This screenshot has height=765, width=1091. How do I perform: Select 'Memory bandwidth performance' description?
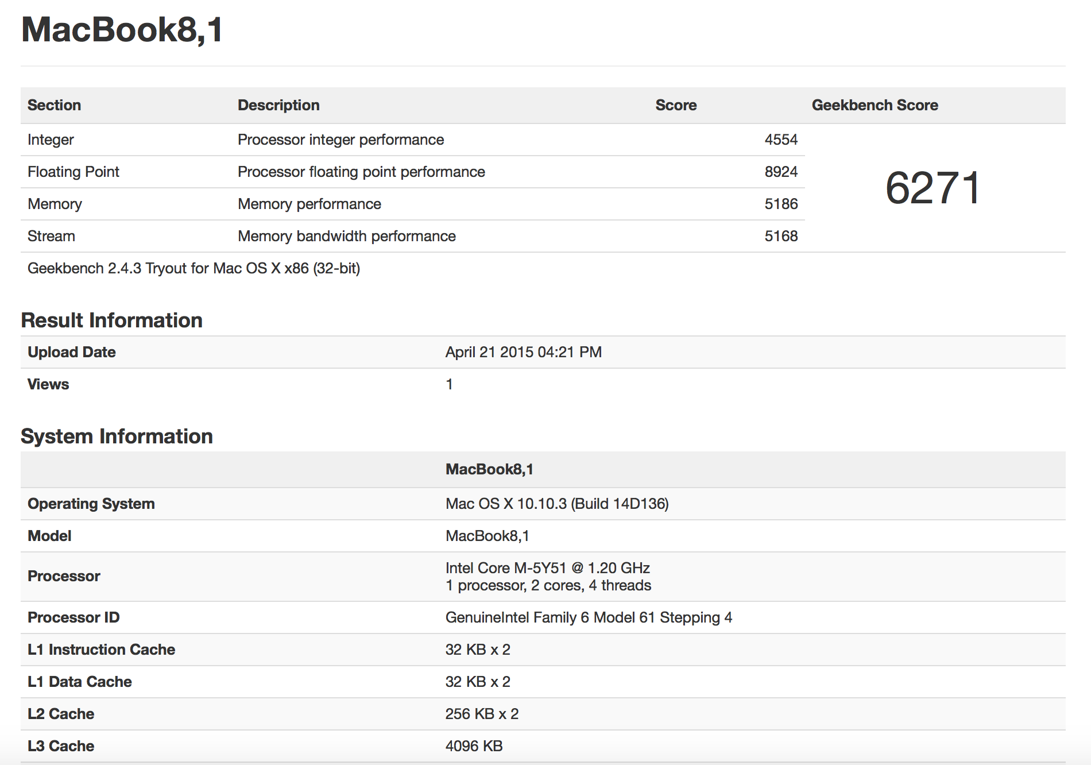346,236
